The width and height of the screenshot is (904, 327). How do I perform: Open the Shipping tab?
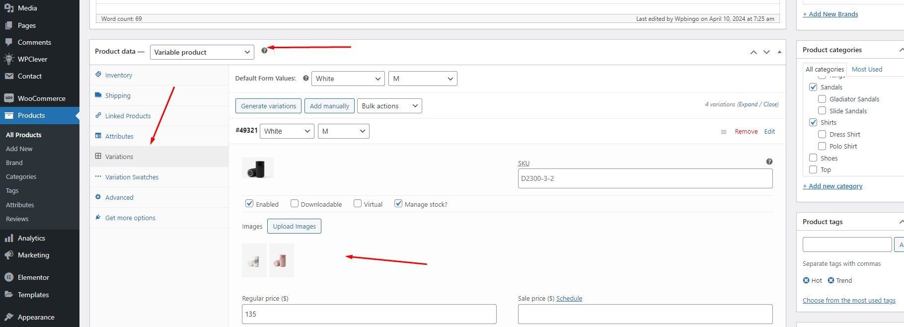pyautogui.click(x=159, y=95)
